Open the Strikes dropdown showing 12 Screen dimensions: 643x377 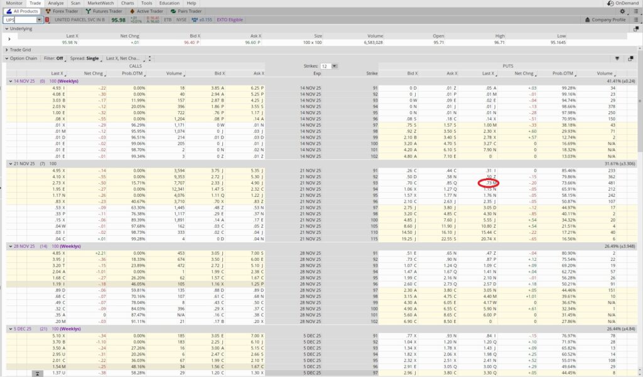click(x=334, y=66)
